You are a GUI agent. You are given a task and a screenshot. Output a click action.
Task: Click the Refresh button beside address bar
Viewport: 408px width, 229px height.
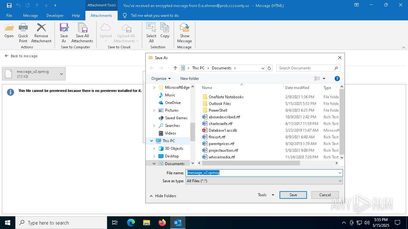pyautogui.click(x=269, y=68)
